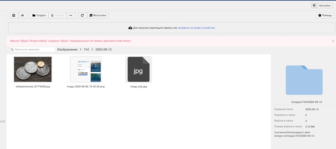The height and width of the screenshot is (149, 336).
Task: Dismiss the file type error message
Action: (333, 41)
